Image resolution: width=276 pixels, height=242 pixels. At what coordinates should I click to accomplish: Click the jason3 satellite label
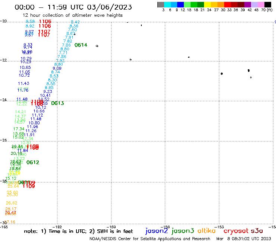coord(183,231)
